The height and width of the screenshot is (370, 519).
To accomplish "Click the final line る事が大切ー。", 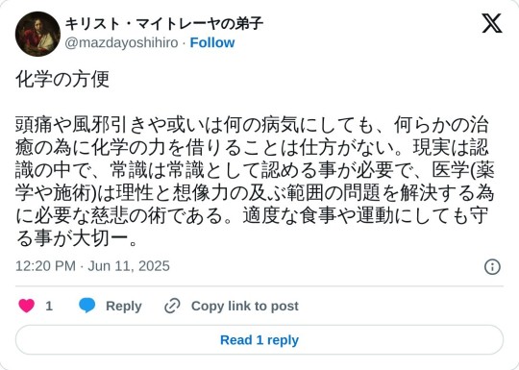I will pyautogui.click(x=77, y=239).
